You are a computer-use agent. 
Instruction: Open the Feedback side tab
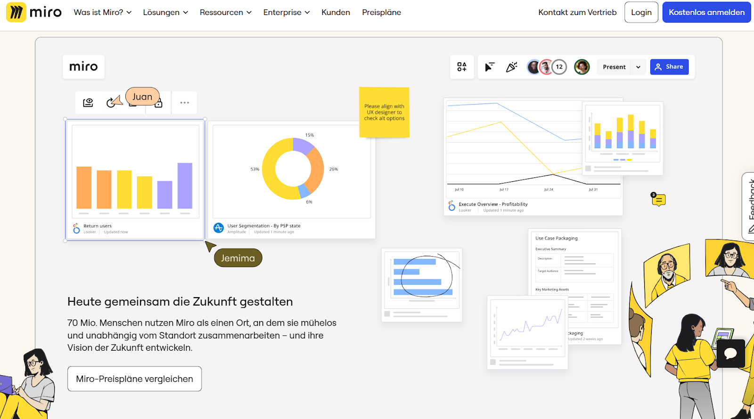click(748, 206)
